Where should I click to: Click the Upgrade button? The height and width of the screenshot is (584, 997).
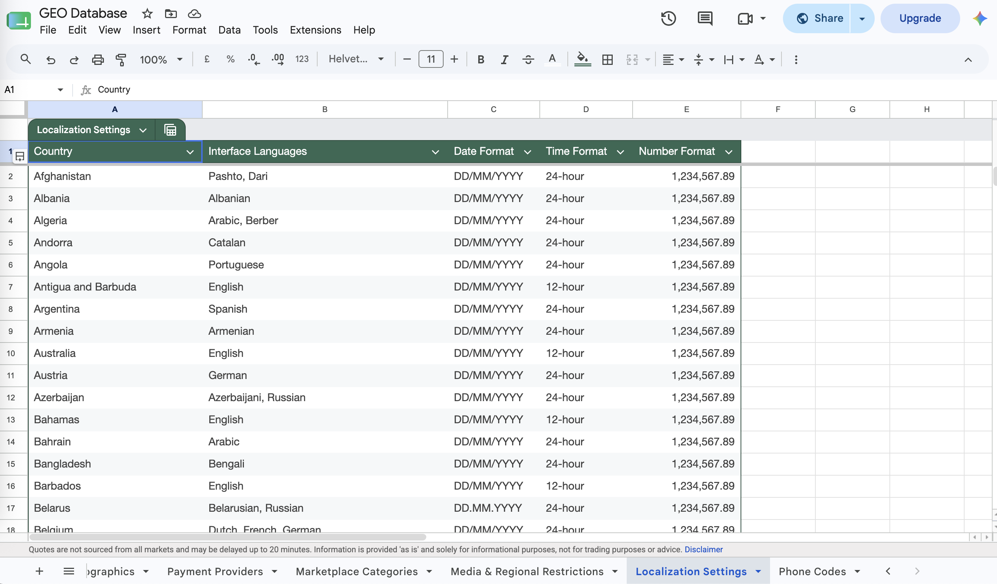[x=920, y=18]
